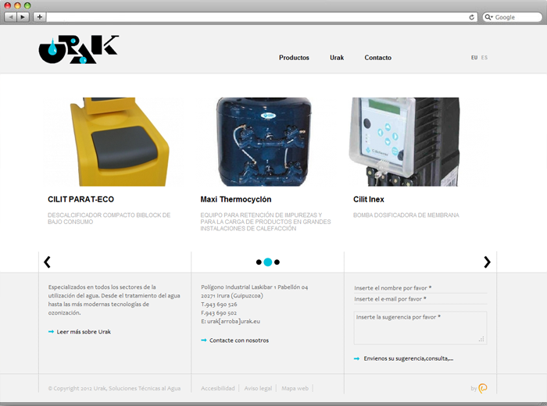Open the CILIT PARAT-ECO product image

114,141
